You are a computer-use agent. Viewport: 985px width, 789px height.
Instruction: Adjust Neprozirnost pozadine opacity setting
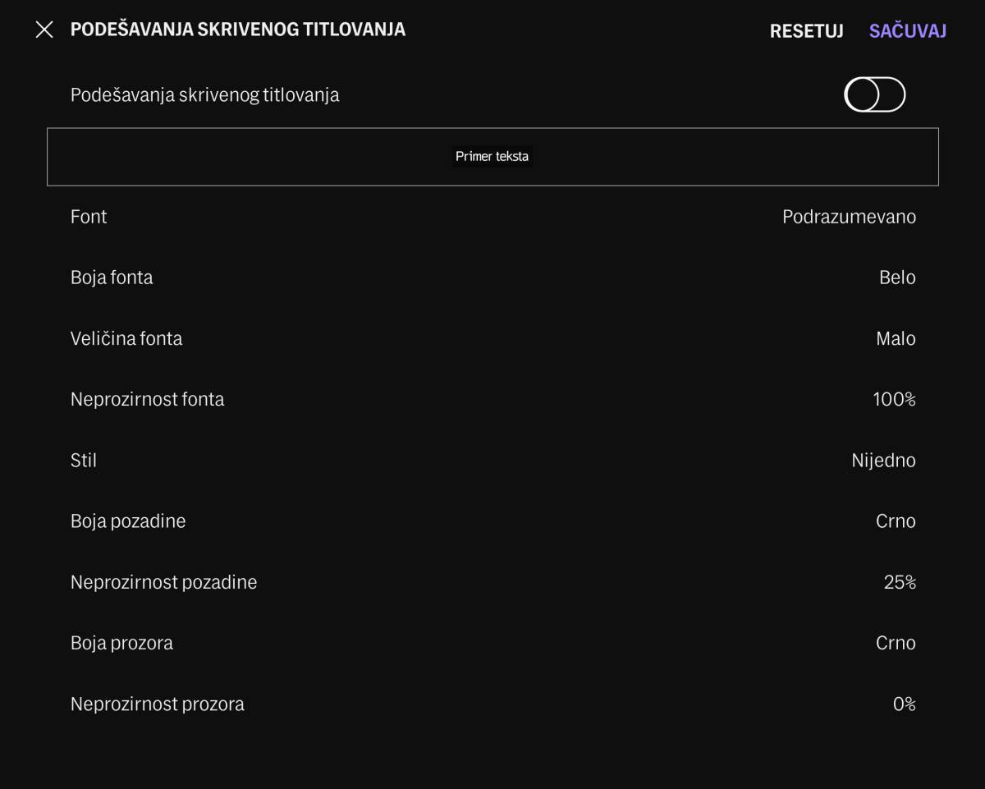tap(492, 582)
